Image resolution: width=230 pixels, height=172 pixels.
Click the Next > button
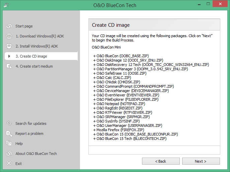click(201, 161)
